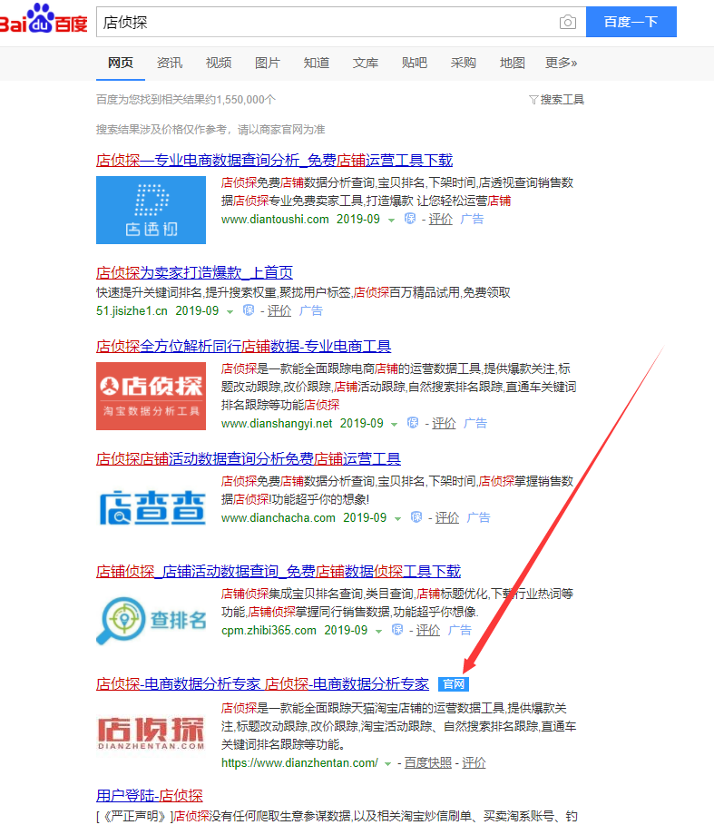Click the shield icon beside www.diantoushi.com
Viewport: 714px width, 825px height.
click(x=409, y=220)
